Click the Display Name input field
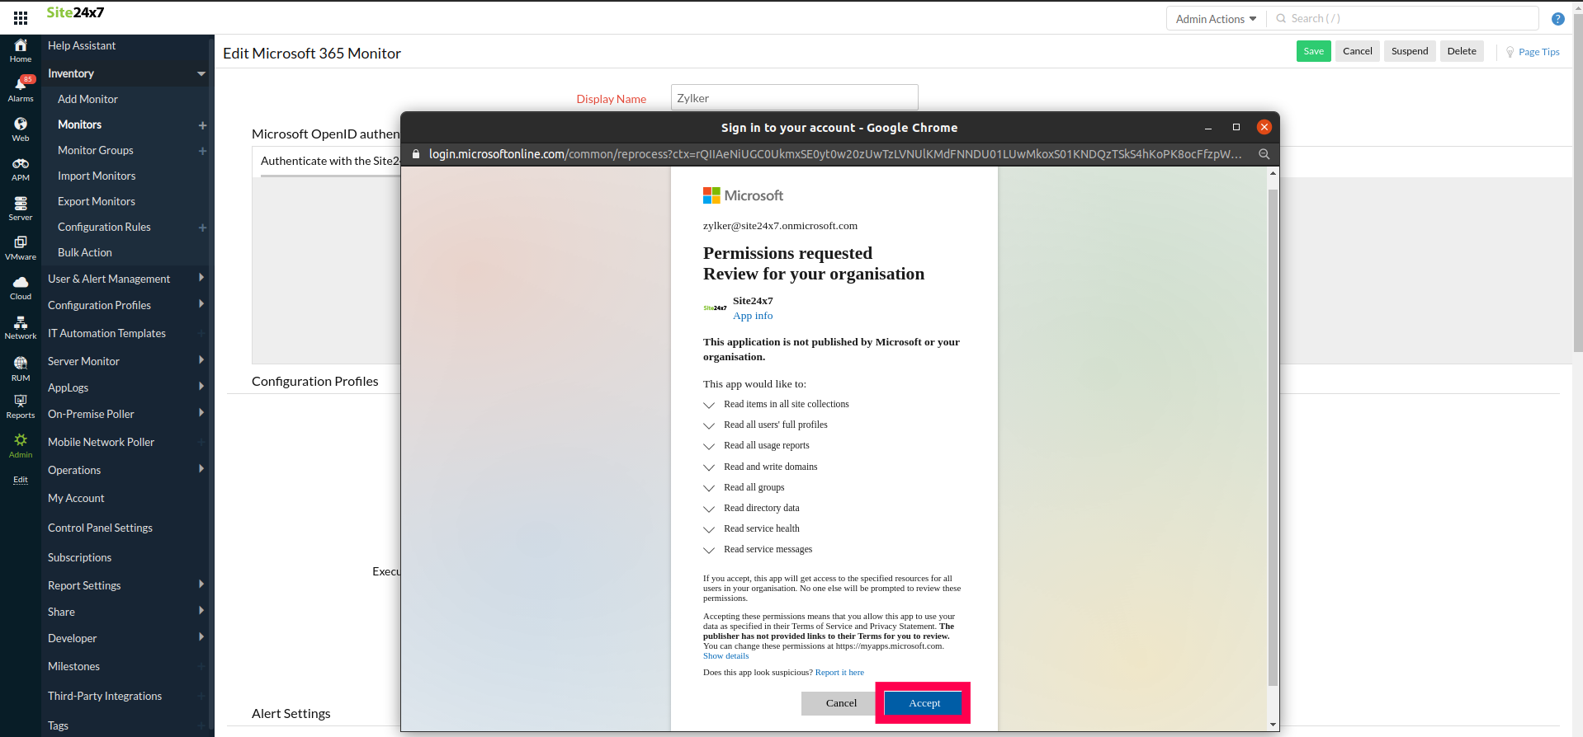 click(794, 98)
